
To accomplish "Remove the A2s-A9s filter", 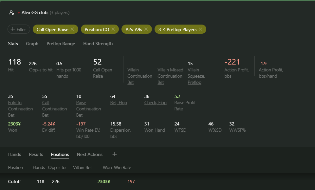I will coord(146,29).
